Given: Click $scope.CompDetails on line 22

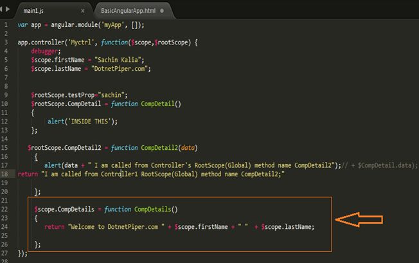Looking at the screenshot, I should (x=64, y=209).
